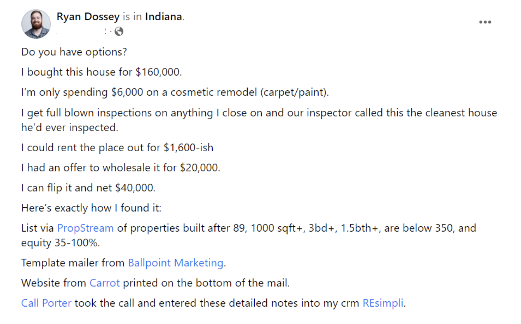Click the "Here's exactly how I found it" line
Viewport: 521px width, 324px height.
click(x=91, y=208)
